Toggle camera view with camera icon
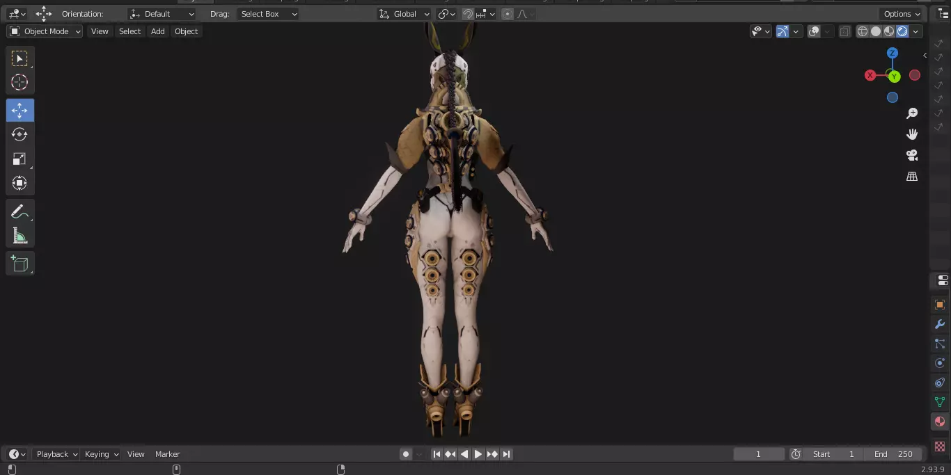Screen dimensions: 951x475 pyautogui.click(x=912, y=155)
